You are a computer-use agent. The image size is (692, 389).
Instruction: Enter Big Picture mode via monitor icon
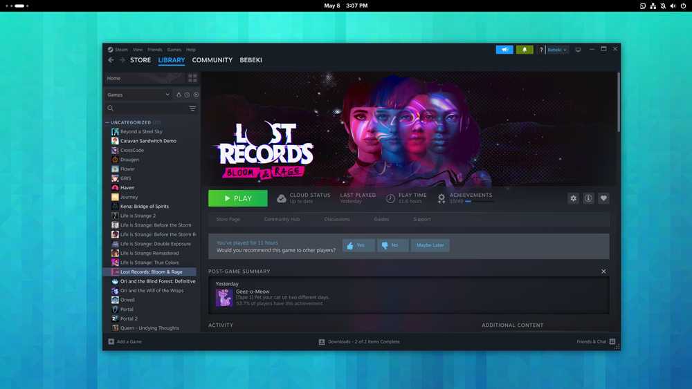pyautogui.click(x=578, y=50)
